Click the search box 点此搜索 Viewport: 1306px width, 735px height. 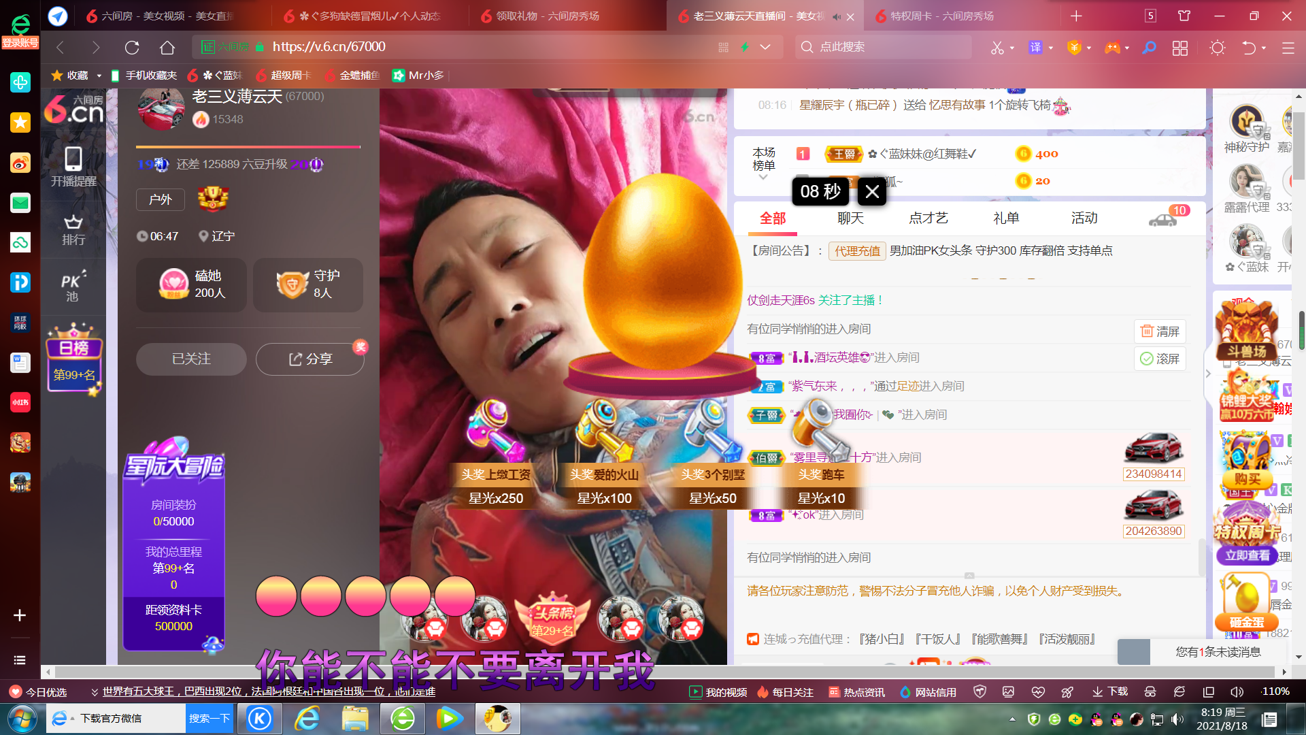[x=884, y=47]
